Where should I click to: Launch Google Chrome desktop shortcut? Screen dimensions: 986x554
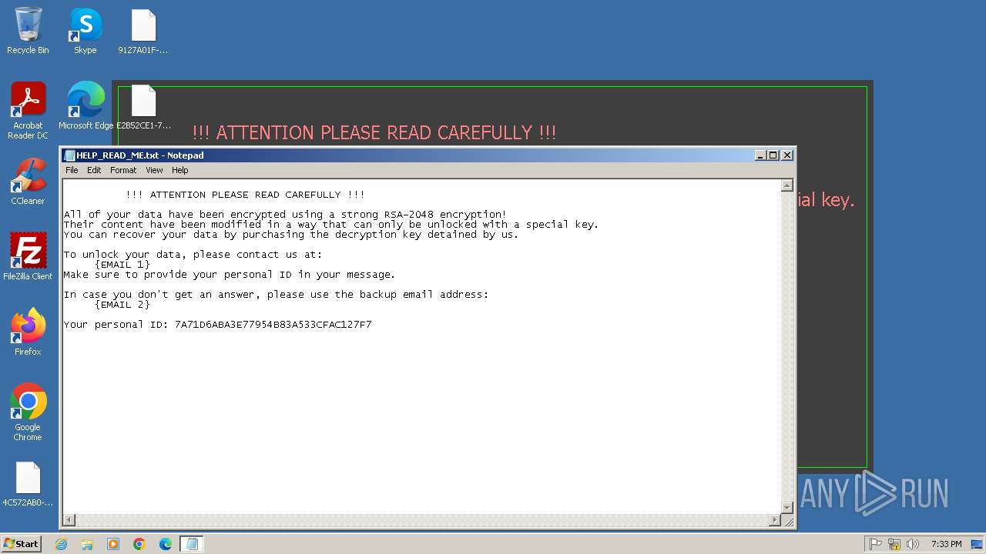pos(28,412)
